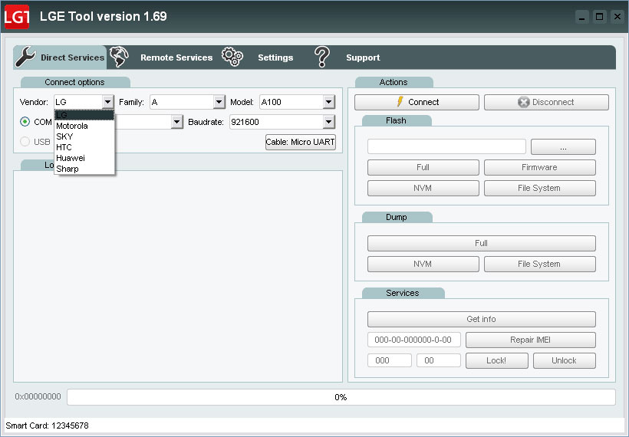Go to the Support tab
Image resolution: width=629 pixels, height=437 pixels.
[x=363, y=58]
